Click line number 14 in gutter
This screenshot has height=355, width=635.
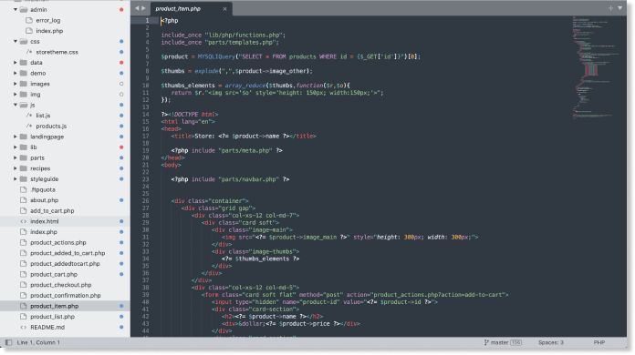coord(146,115)
